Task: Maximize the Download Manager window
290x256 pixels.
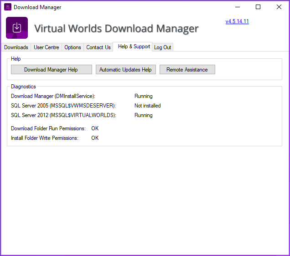Action: tap(258, 7)
